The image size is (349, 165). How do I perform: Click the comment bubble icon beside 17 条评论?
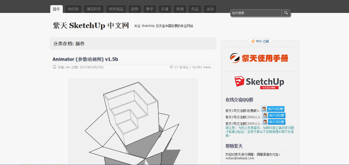[x=171, y=67]
